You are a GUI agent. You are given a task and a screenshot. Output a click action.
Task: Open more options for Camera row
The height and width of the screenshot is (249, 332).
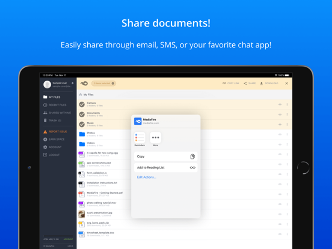287,105
